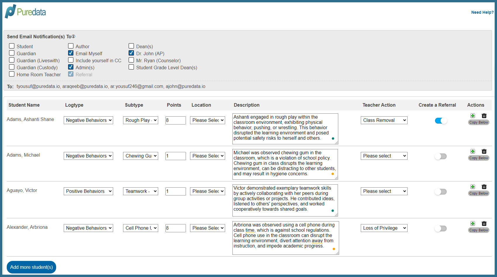The image size is (497, 277).
Task: Click student name Aguayo, Victor
Action: point(22,190)
